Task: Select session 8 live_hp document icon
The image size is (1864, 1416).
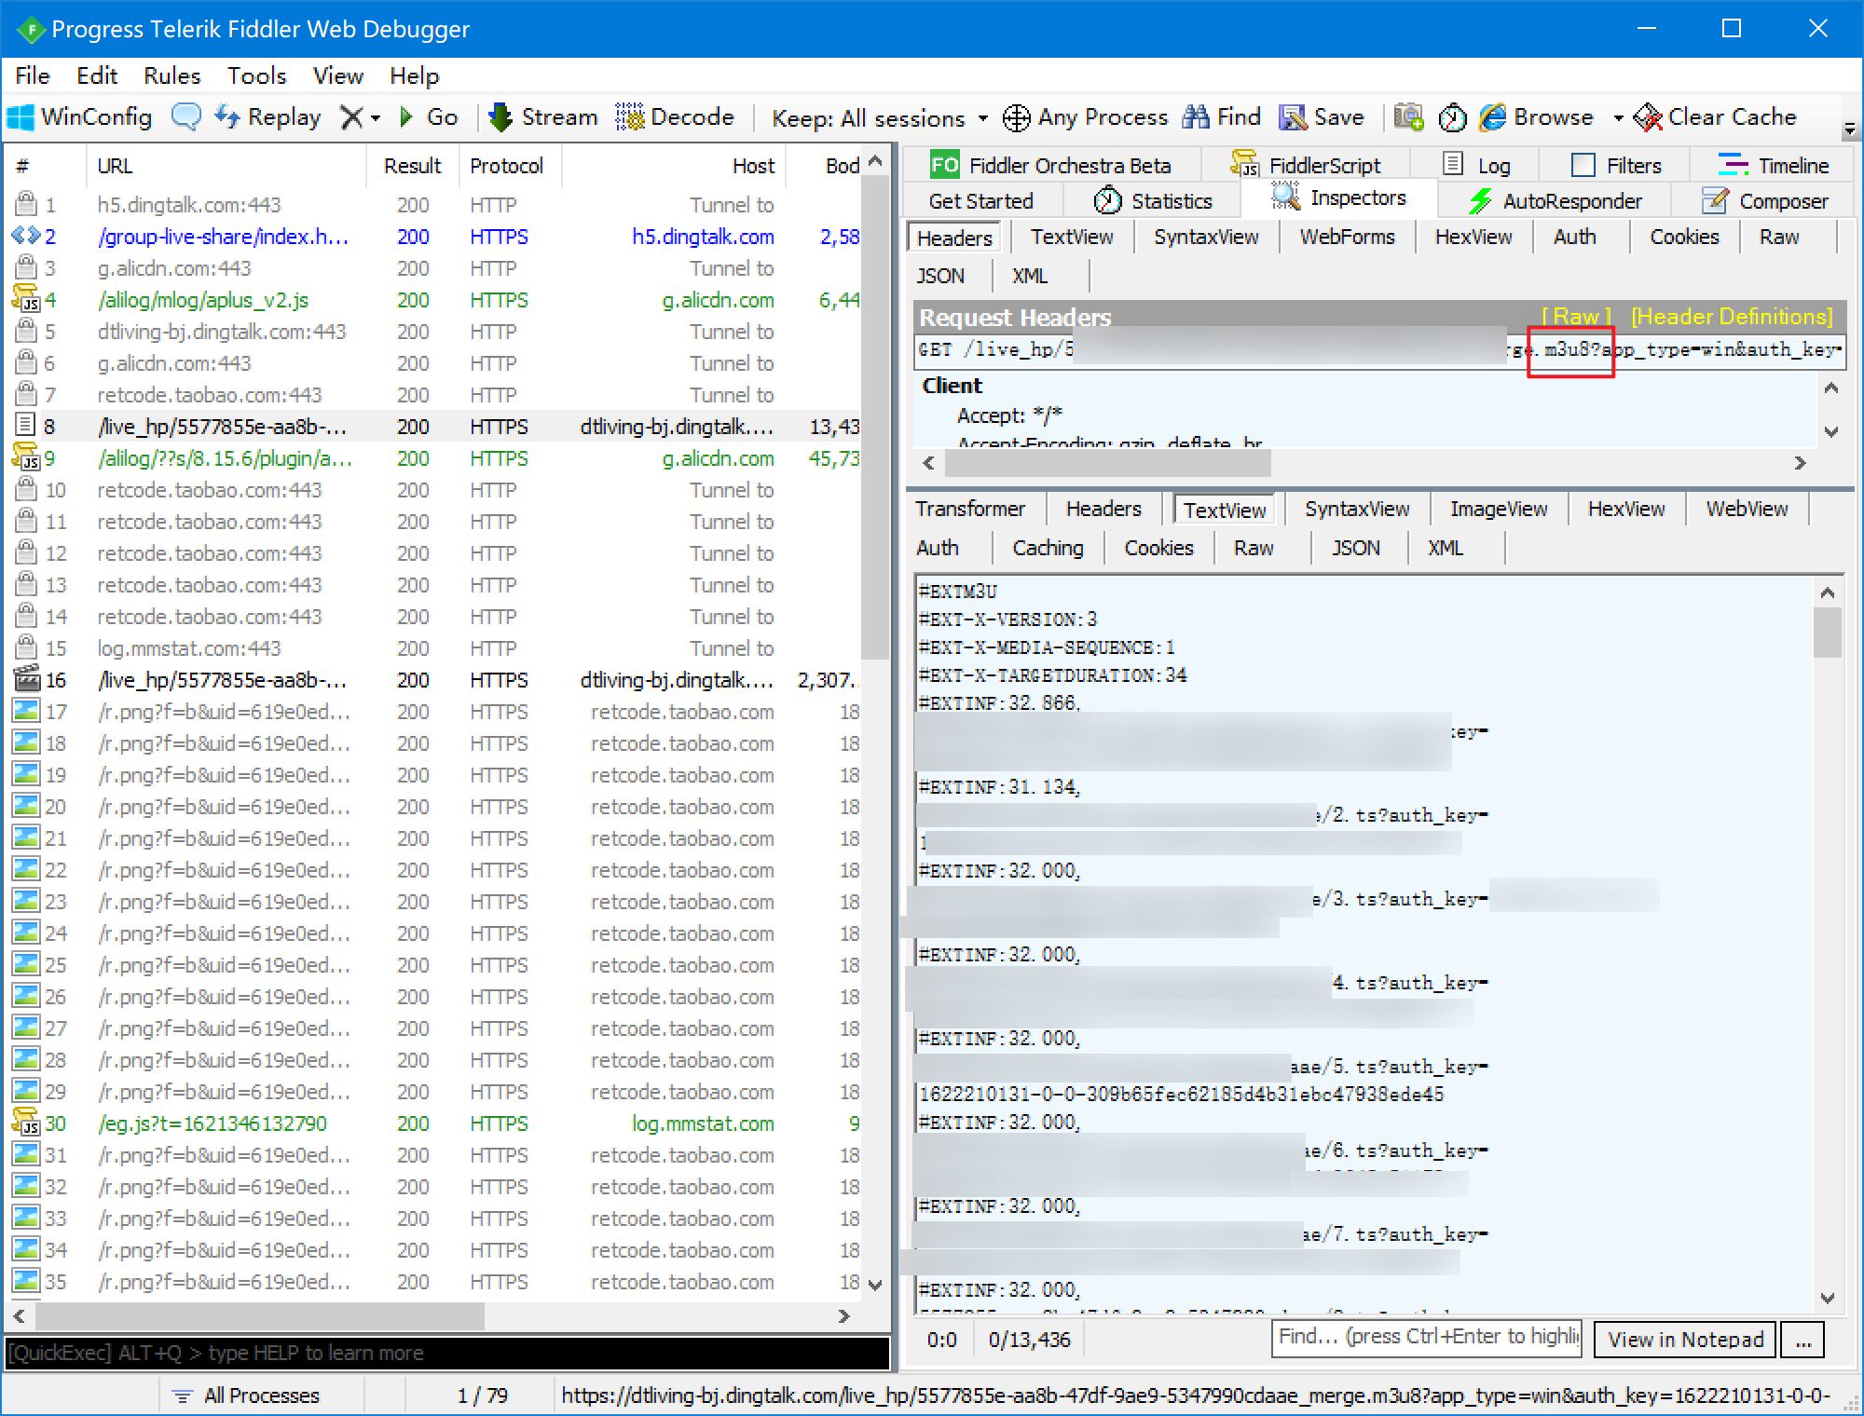Action: pos(25,427)
